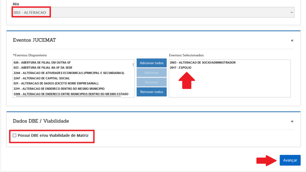Click the Avançar button
306x172 pixels.
[290, 160]
